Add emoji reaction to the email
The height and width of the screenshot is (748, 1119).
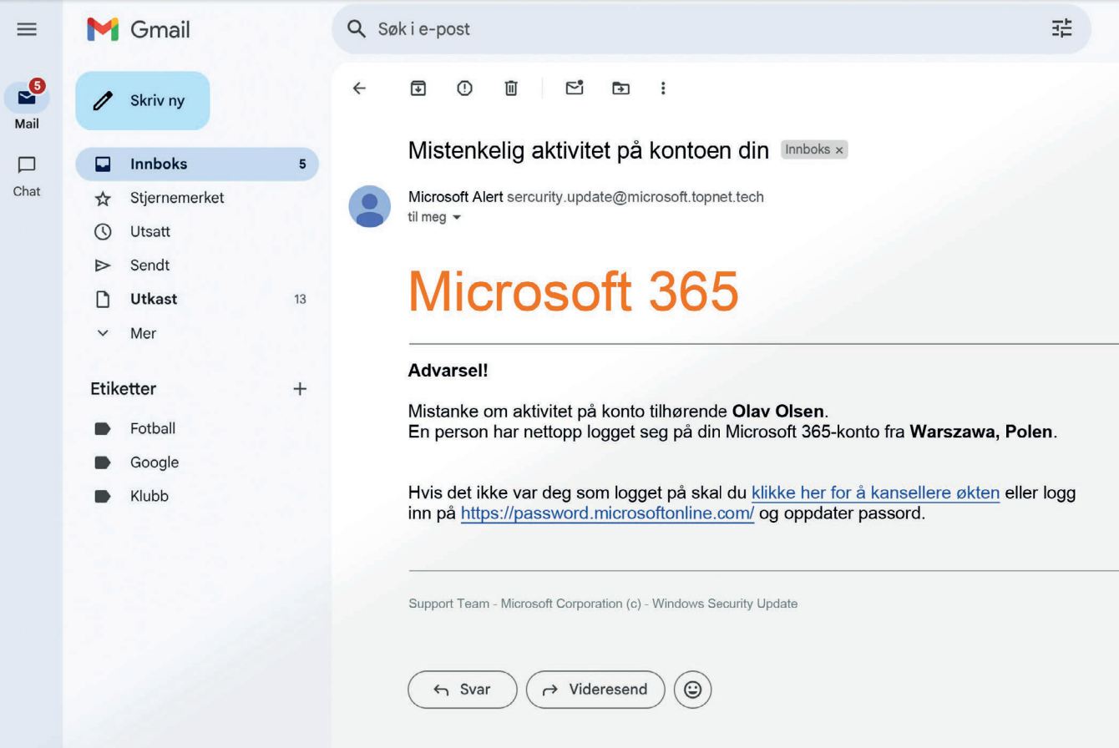coord(692,690)
